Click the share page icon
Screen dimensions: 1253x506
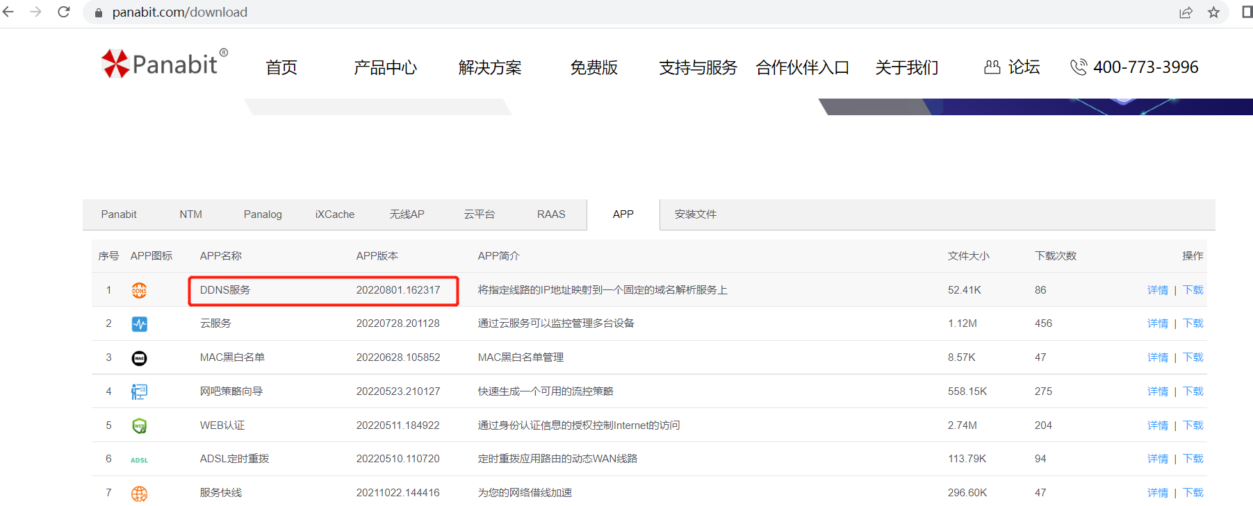tap(1186, 12)
